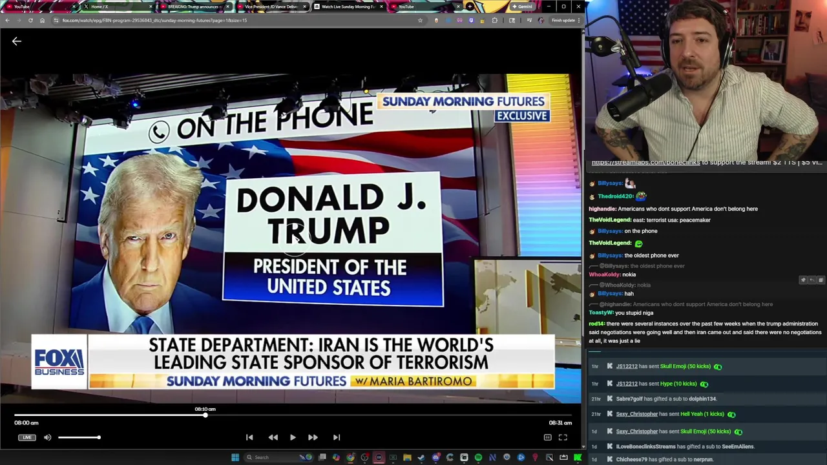Open the streamlabs.com/boneclinks link
Image resolution: width=827 pixels, height=465 pixels.
pos(645,162)
